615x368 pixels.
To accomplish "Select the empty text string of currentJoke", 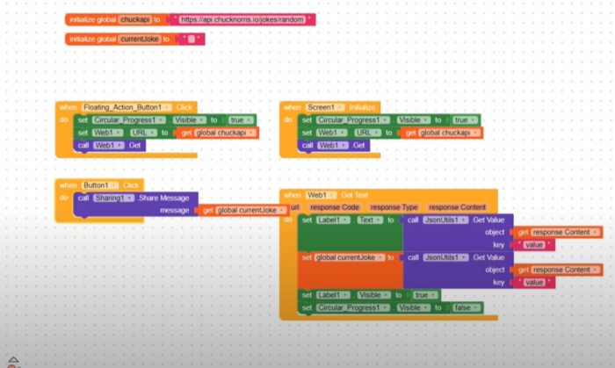I will pyautogui.click(x=191, y=39).
